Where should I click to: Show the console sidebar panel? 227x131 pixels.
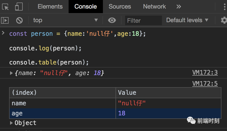(5, 20)
